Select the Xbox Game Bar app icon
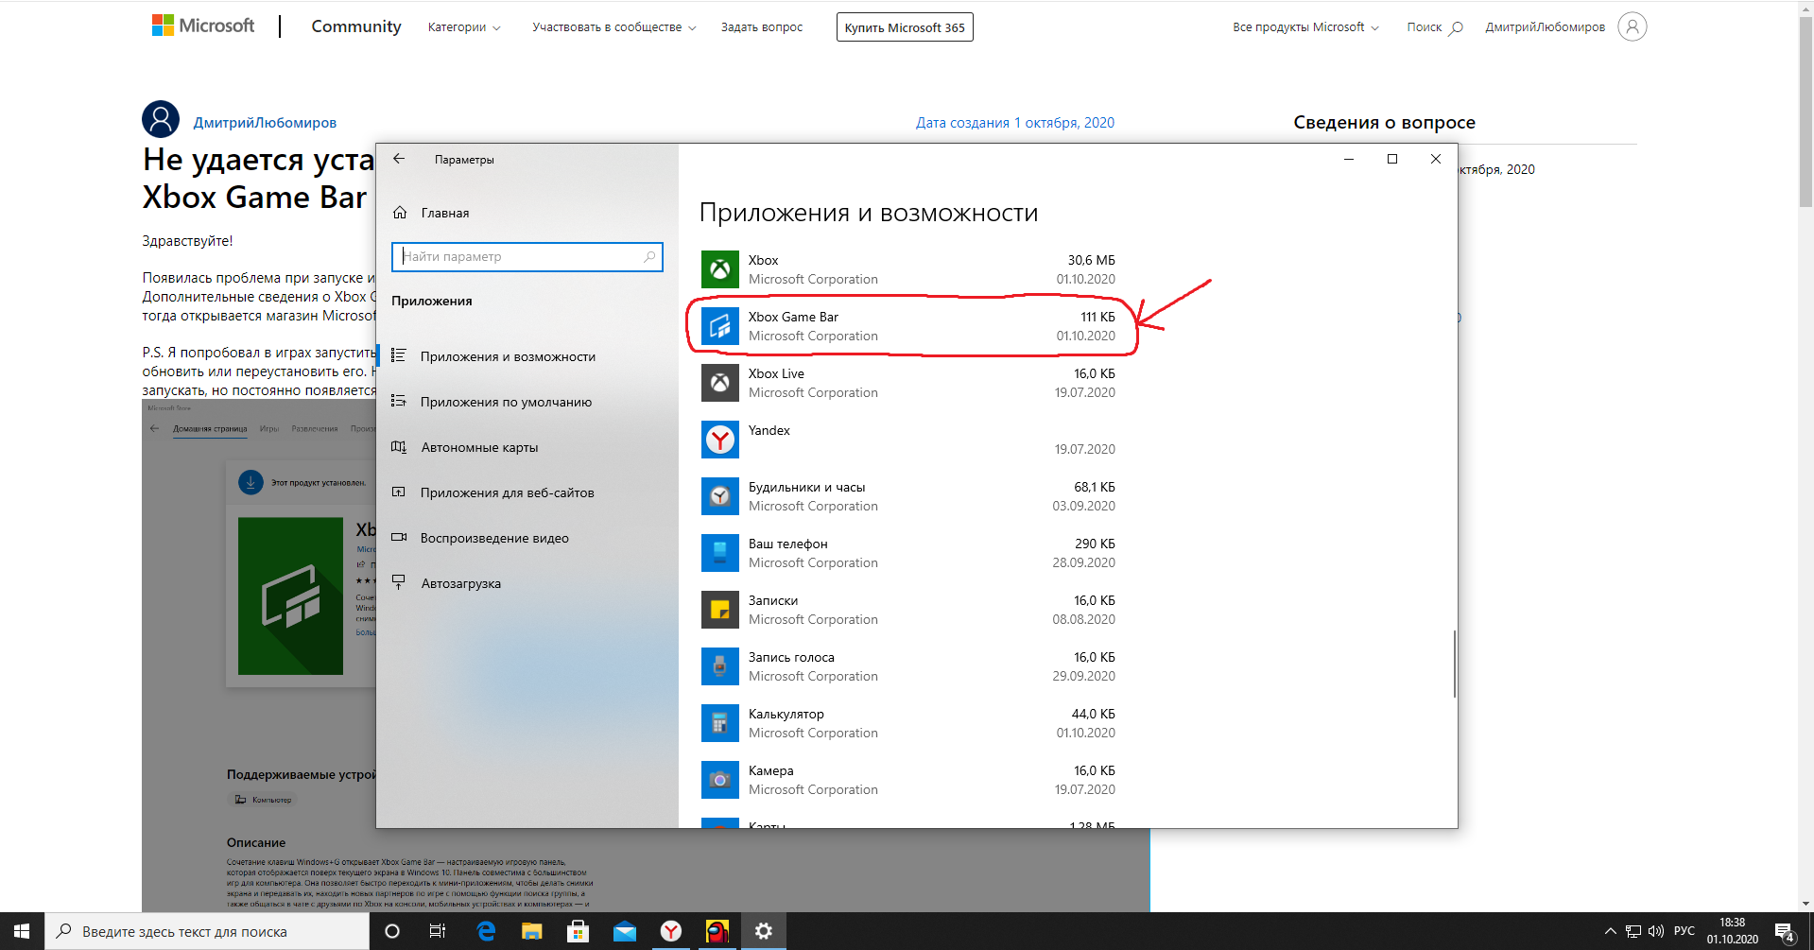 [x=719, y=326]
